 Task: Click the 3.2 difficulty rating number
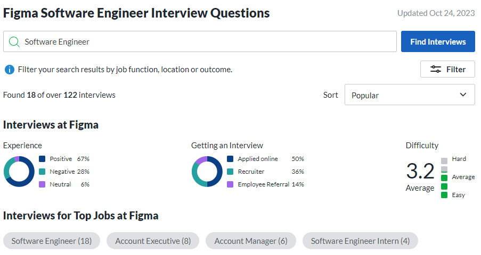[420, 171]
